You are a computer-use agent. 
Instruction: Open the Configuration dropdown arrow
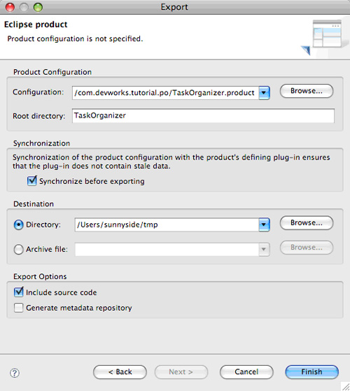point(264,93)
